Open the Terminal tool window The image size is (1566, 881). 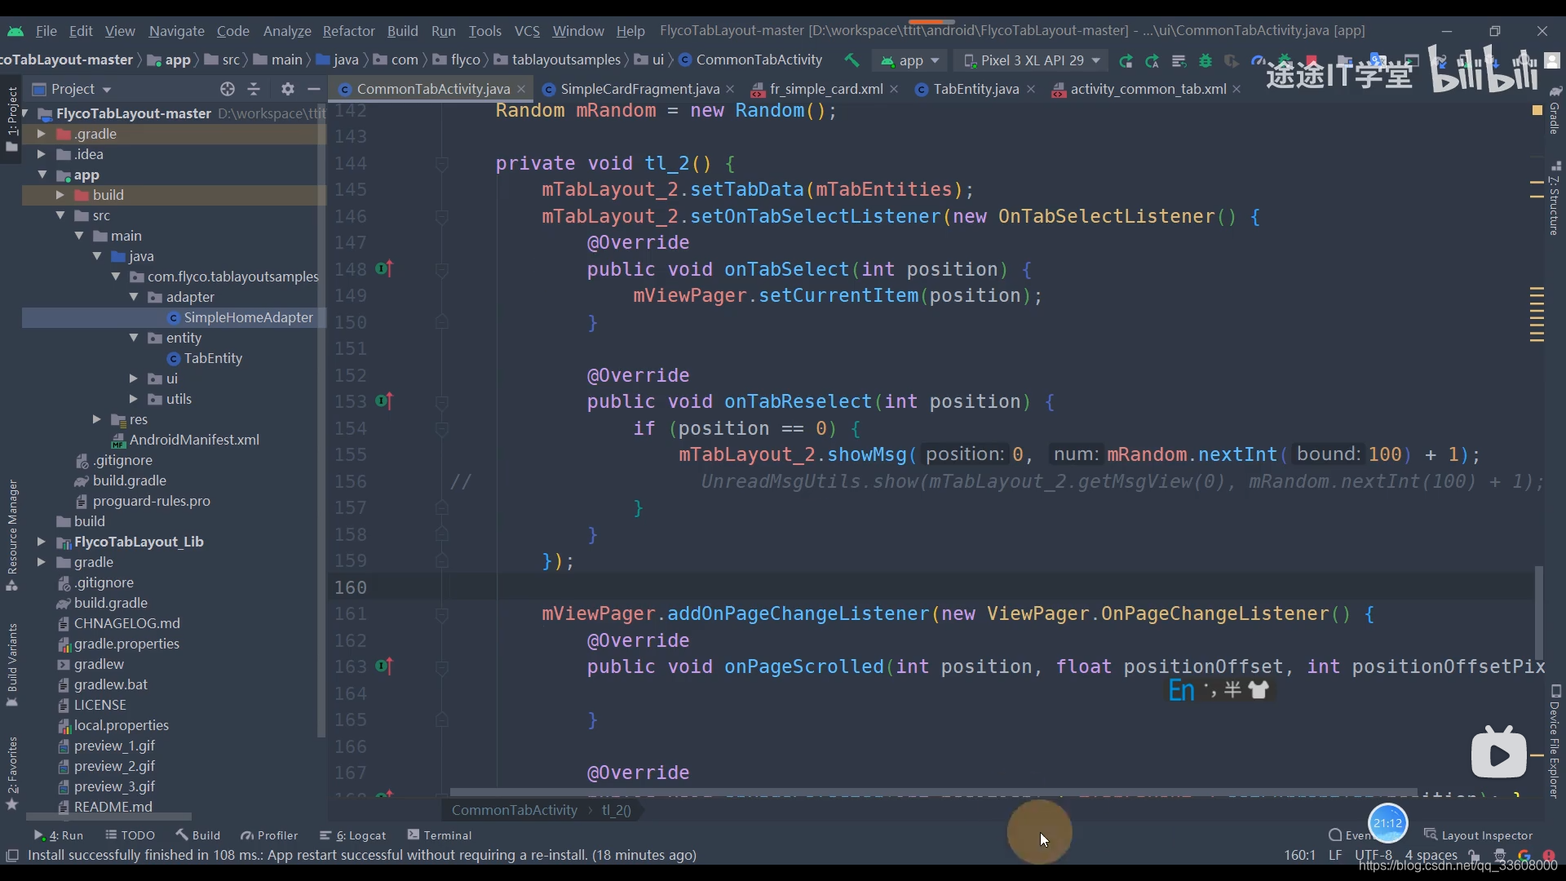(440, 835)
